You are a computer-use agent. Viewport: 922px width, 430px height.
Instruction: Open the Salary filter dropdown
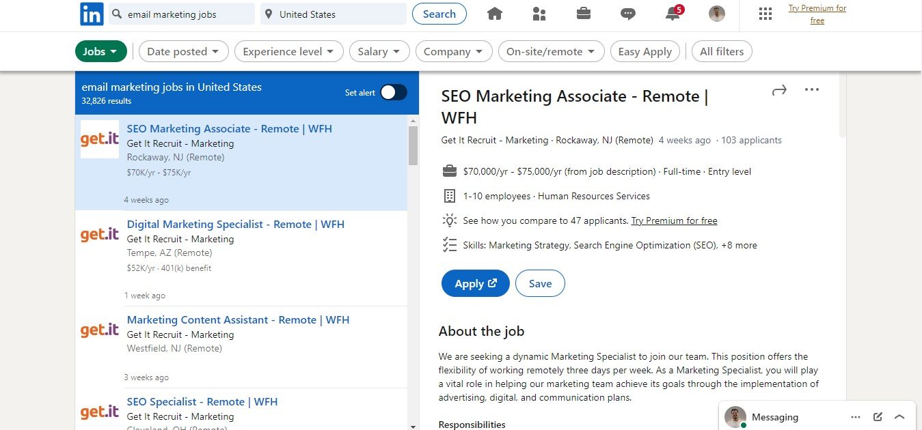379,51
